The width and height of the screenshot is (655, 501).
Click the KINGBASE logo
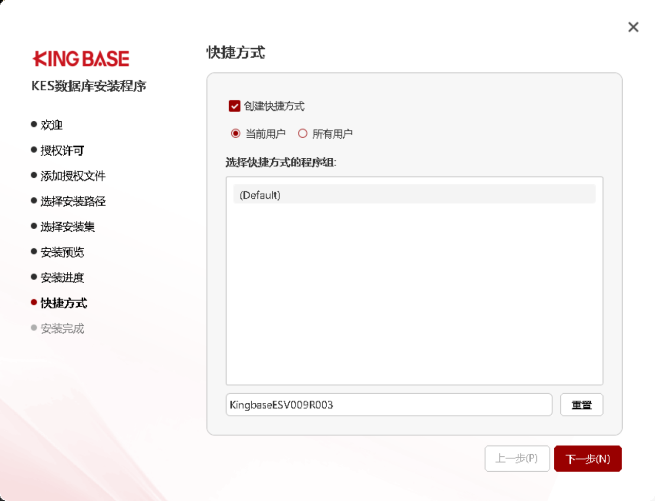click(x=81, y=59)
